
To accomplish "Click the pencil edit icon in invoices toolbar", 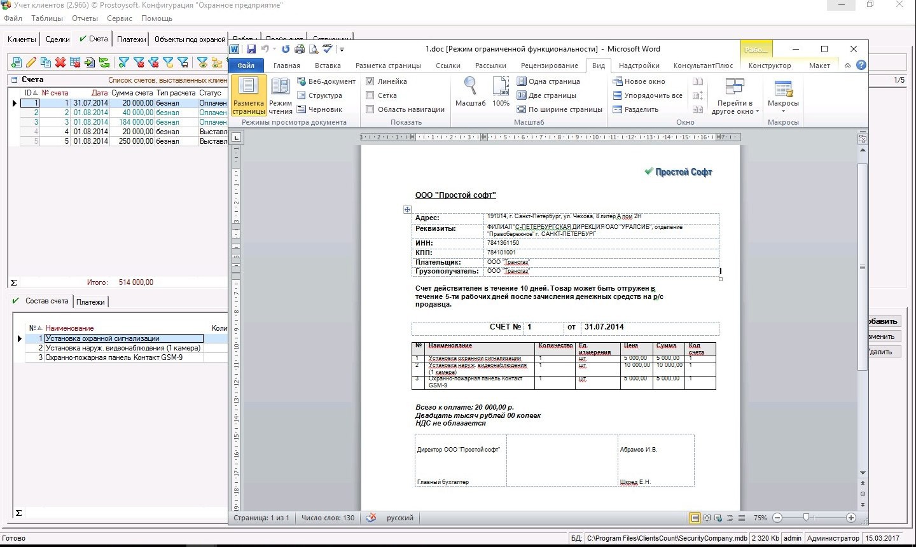I will (31, 62).
